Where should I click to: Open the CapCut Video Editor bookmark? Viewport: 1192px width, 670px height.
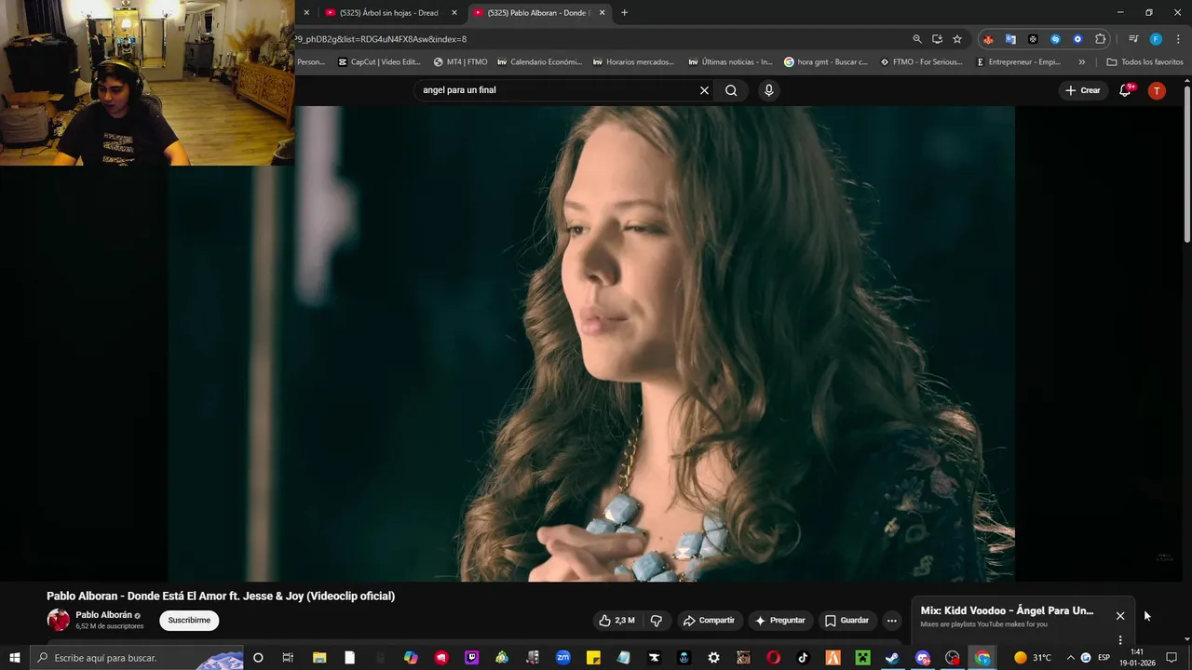(379, 62)
